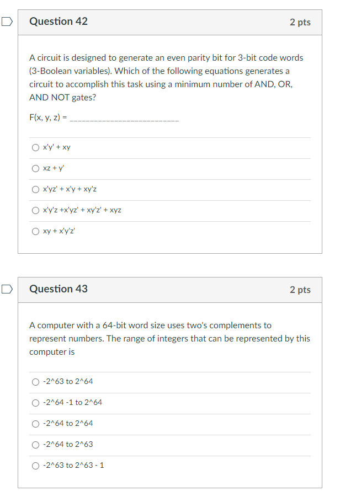Screen dimensions: 356x491
Task: Select range -2^63 to 2^64
Action: (35, 381)
